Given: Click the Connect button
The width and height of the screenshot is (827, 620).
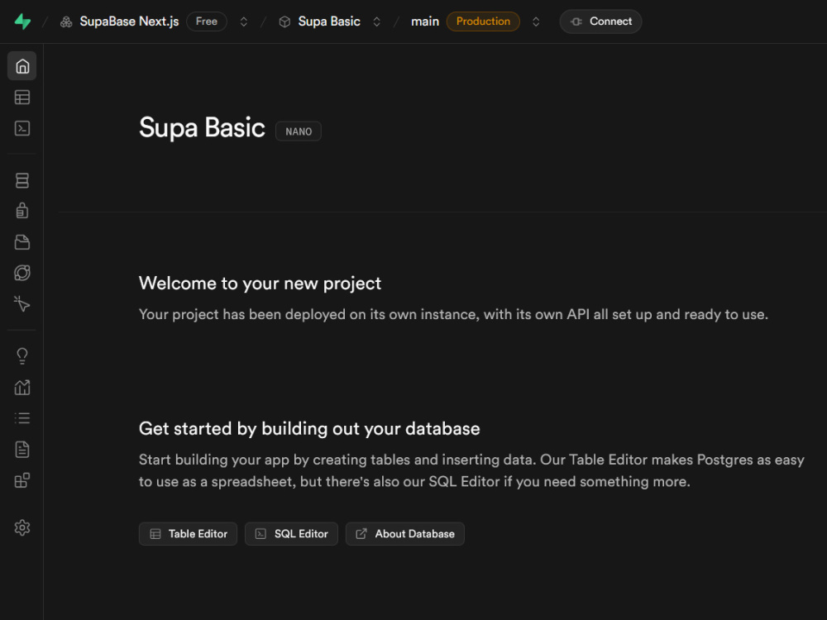Looking at the screenshot, I should (x=600, y=21).
